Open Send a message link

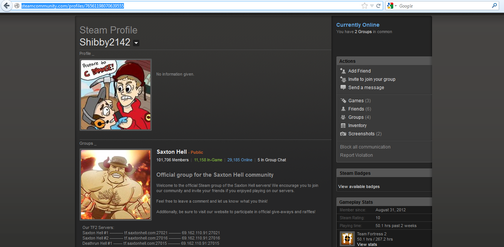coord(366,88)
